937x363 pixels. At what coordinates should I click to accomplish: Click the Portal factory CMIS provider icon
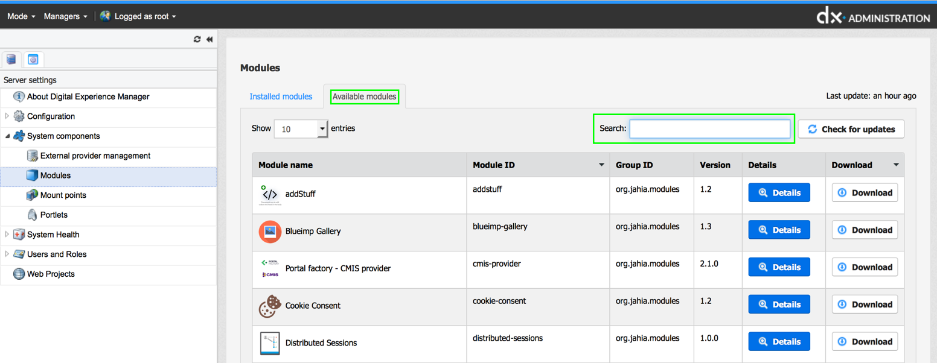[270, 269]
